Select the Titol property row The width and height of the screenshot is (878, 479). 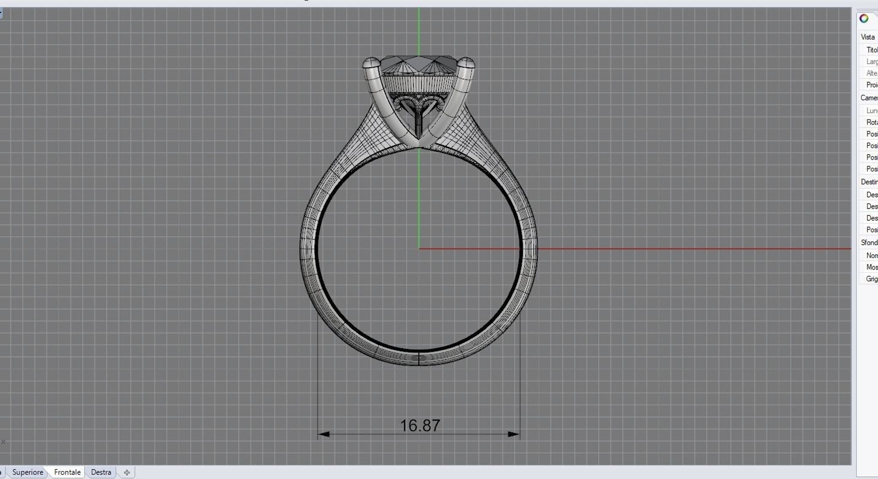coord(869,50)
